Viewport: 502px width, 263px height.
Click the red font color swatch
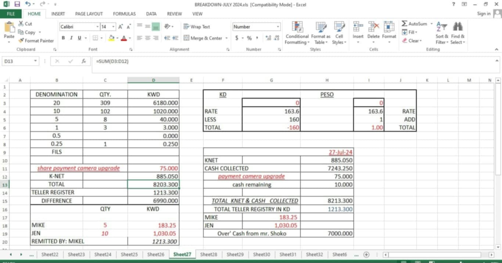(x=124, y=38)
